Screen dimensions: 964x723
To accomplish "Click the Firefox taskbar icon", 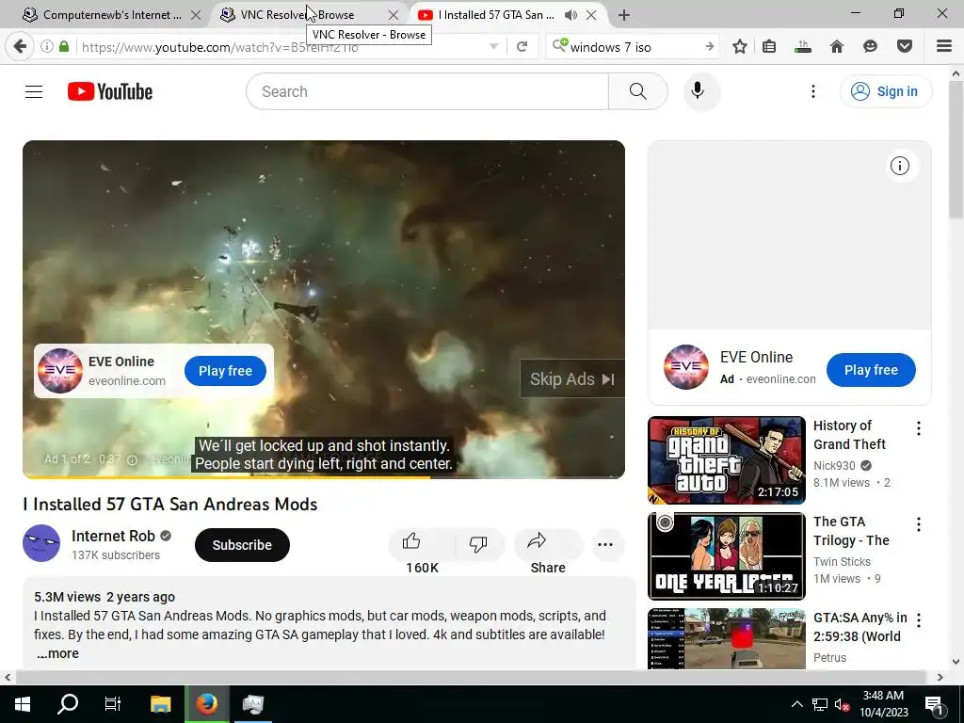I will pyautogui.click(x=206, y=704).
